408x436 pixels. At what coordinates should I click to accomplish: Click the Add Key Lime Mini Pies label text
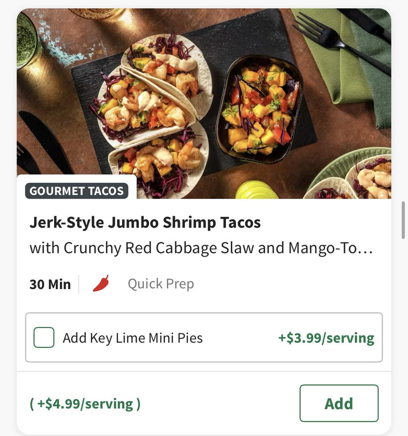(133, 338)
